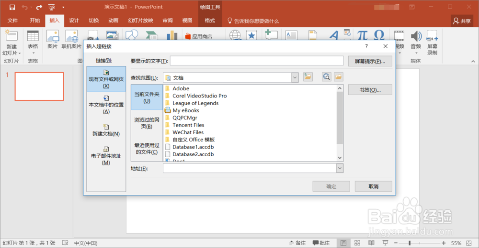Click the Fit slide to window icon
The image size is (479, 248).
pos(469,243)
